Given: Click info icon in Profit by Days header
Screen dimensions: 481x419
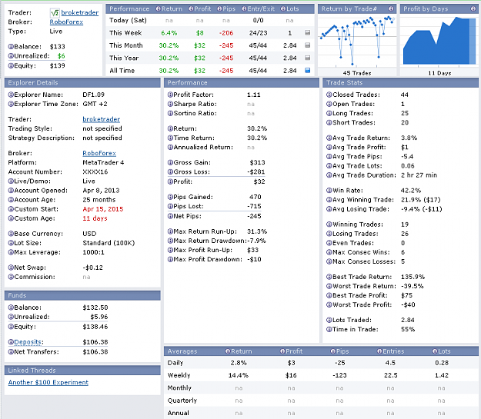Looking at the screenshot, I should (x=473, y=9).
